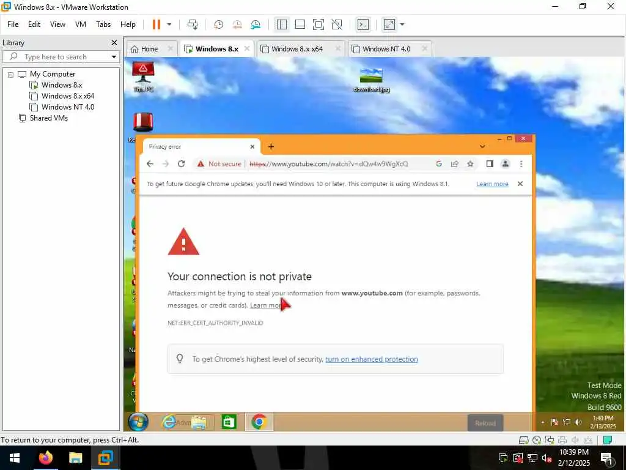This screenshot has width=626, height=470.
Task: Click the revert to snapshot icon
Action: tap(237, 24)
